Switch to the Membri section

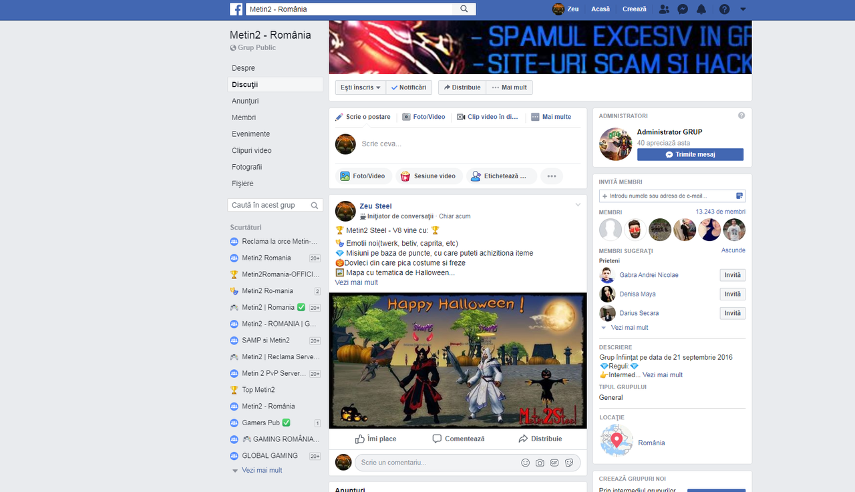pyautogui.click(x=244, y=117)
